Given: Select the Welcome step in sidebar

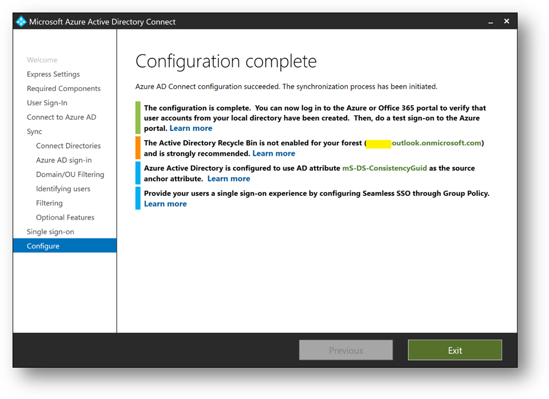Looking at the screenshot, I should pos(42,60).
